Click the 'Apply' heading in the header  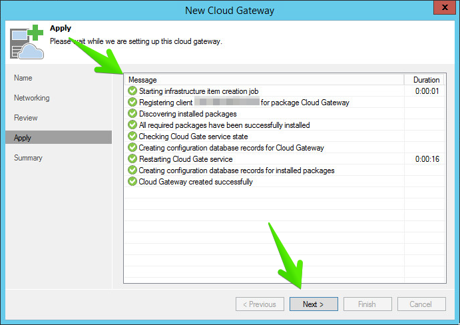[x=61, y=28]
